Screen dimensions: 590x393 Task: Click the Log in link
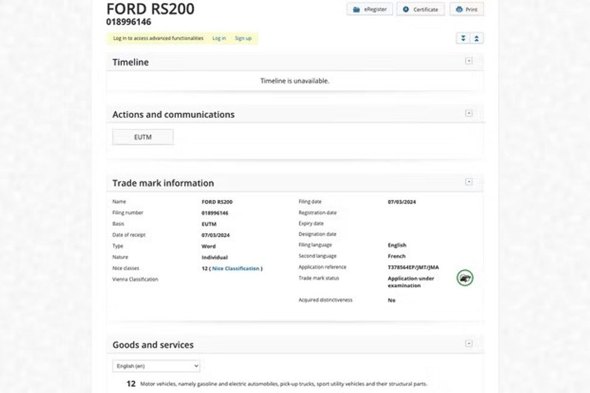[x=219, y=38]
